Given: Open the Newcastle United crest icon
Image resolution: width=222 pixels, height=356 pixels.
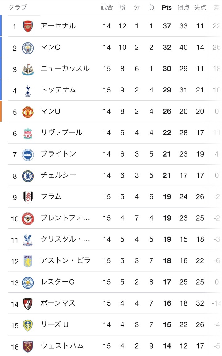Looking at the screenshot, I should coord(28,69).
